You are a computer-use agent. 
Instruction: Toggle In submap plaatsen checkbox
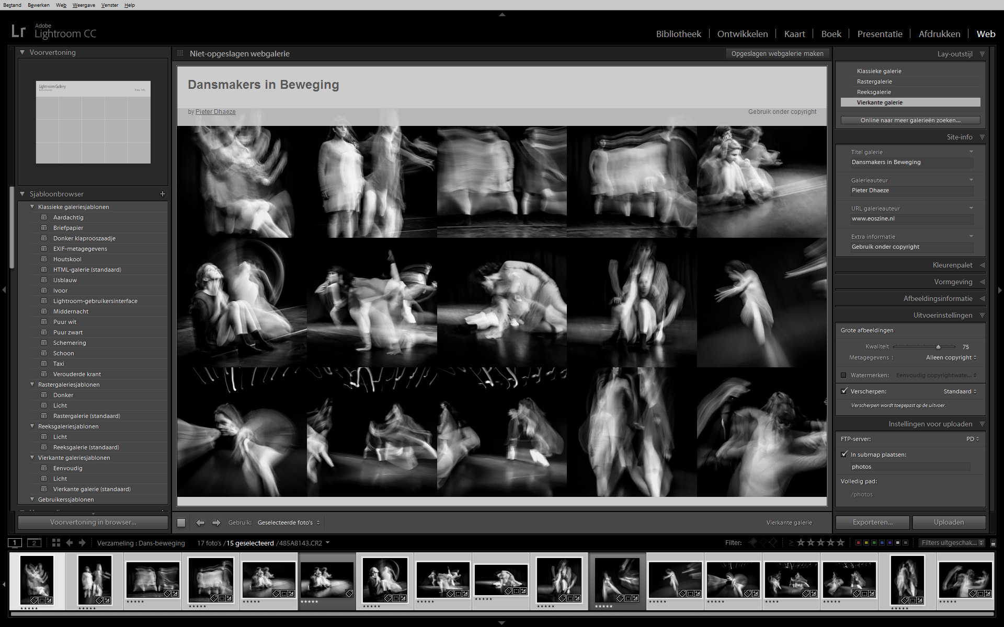(x=844, y=454)
